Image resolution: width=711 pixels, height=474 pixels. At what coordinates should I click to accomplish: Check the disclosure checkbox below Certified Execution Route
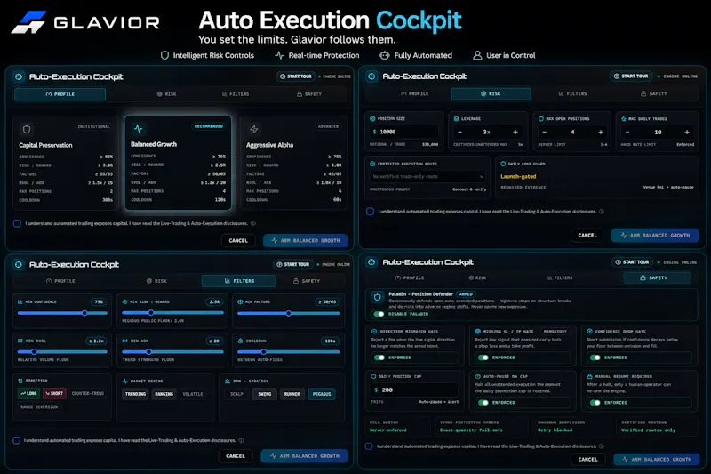(370, 212)
